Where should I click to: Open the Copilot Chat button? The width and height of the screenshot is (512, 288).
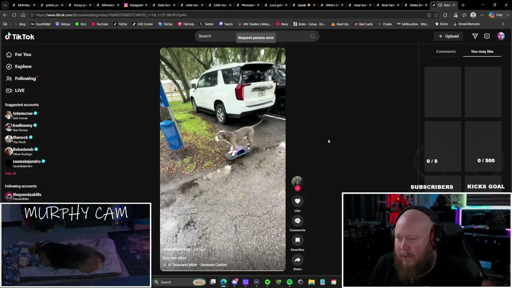pyautogui.click(x=495, y=15)
